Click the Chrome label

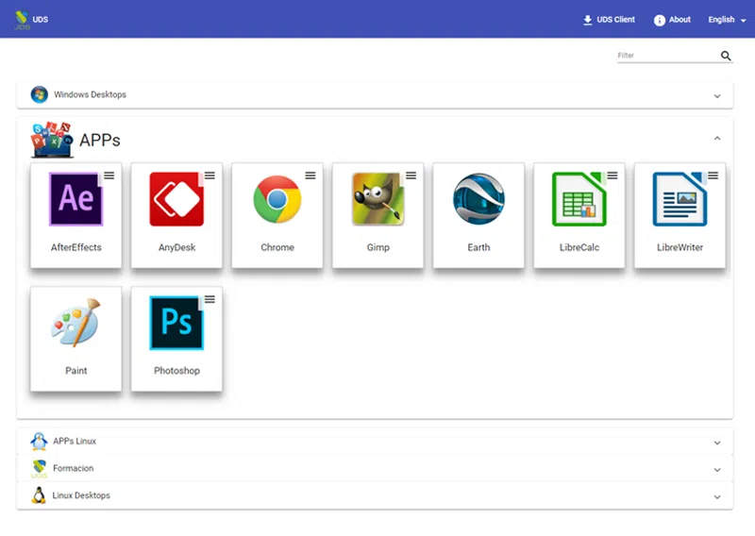pyautogui.click(x=277, y=247)
